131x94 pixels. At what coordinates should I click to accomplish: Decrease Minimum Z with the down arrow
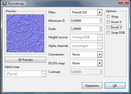click(101, 22)
